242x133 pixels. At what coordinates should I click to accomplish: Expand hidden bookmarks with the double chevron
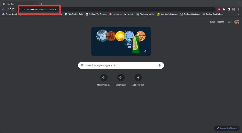point(239,14)
